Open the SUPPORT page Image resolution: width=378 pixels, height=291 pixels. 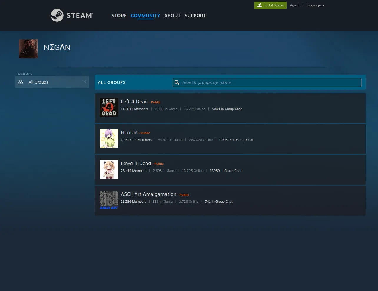[x=195, y=16]
